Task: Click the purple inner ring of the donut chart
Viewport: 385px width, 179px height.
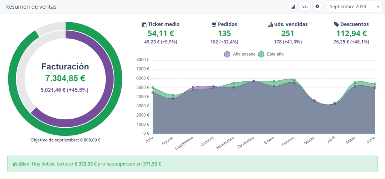Action: (109, 78)
